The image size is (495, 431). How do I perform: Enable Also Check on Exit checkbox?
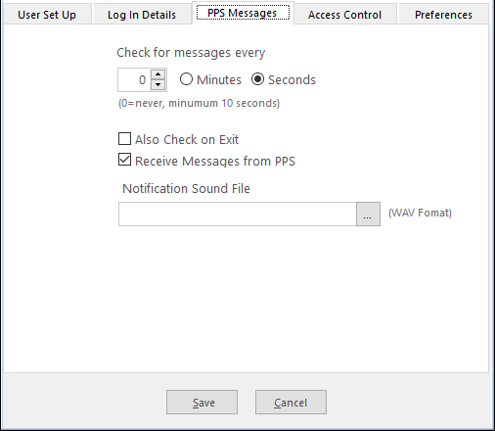tap(124, 139)
